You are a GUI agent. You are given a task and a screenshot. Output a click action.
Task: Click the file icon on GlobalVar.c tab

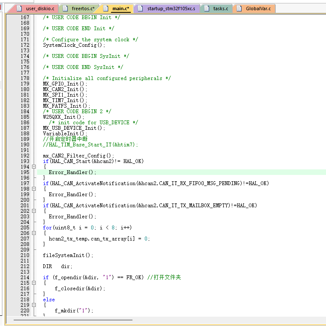tap(239, 9)
